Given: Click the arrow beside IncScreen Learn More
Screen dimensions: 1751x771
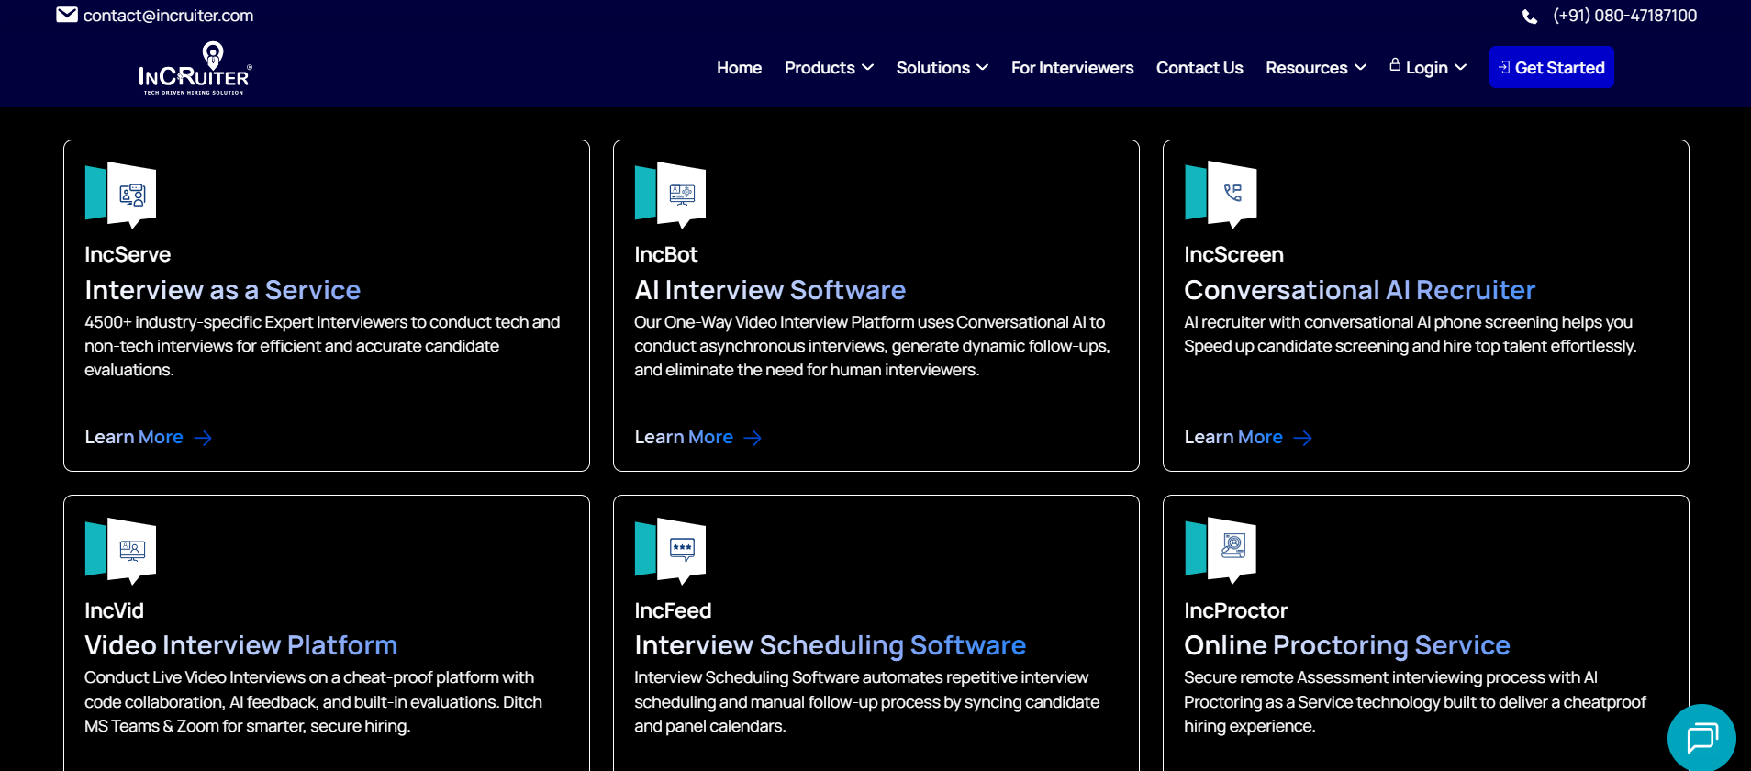Looking at the screenshot, I should 1302,439.
